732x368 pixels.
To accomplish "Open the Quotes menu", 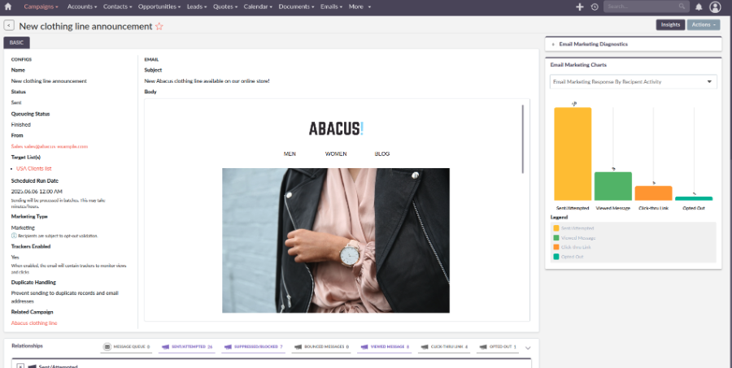I will pos(225,6).
